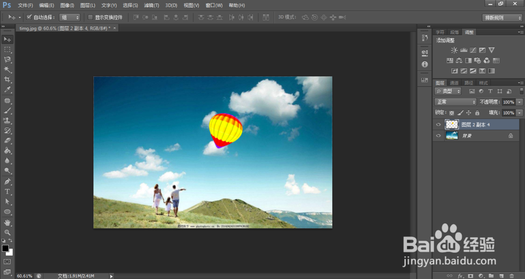
Task: Select the Ellipse shape tool
Action: (x=7, y=211)
